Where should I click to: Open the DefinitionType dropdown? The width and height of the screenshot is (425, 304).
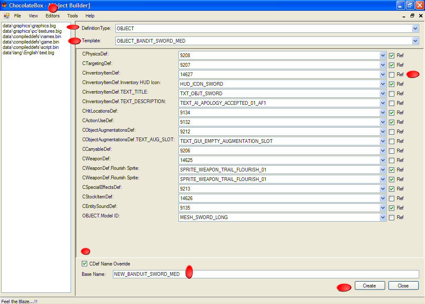415,29
